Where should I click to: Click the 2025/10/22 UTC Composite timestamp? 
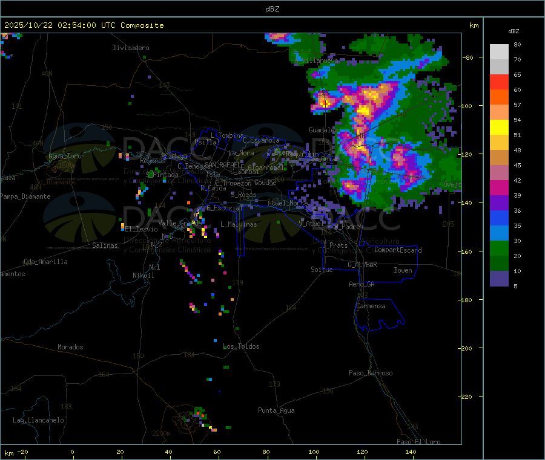pyautogui.click(x=84, y=25)
